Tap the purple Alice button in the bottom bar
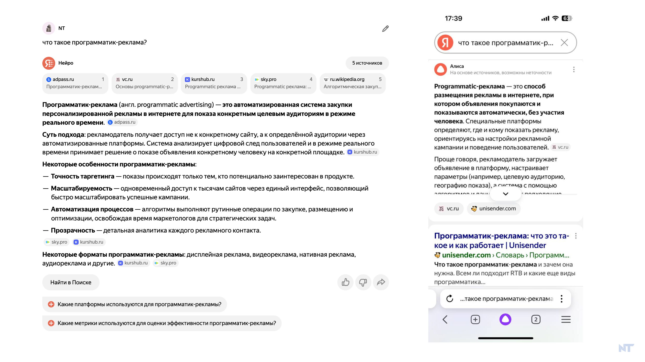This screenshot has height=362, width=645. click(505, 320)
